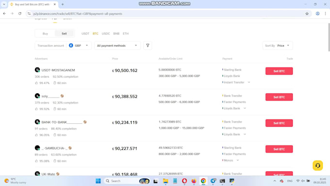Screen dimensions: 330x186
Task: Click Sell BTC for _-SAMBUCHA-_ offer
Action: point(279,149)
